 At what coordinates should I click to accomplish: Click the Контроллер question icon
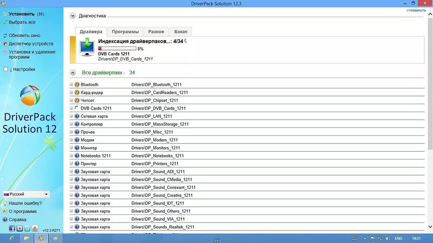[x=77, y=124]
